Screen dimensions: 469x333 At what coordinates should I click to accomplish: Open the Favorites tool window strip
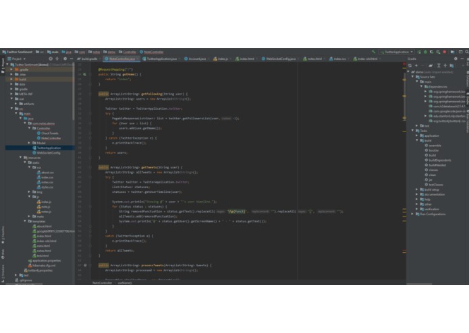pyautogui.click(x=3, y=235)
